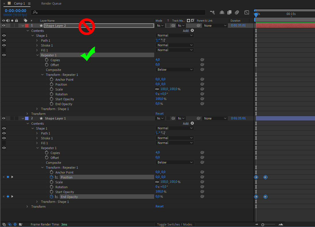The height and width of the screenshot is (227, 315).
Task: Switch to the Render Queue tab
Action: point(51,3)
